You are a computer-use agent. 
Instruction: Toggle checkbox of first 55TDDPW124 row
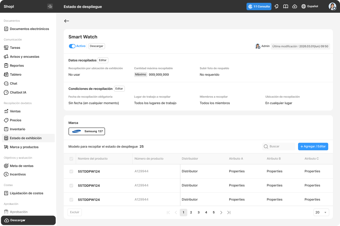pyautogui.click(x=71, y=171)
